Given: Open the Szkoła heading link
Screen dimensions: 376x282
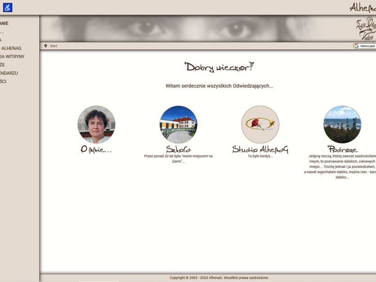Looking at the screenshot, I should click(x=178, y=150).
